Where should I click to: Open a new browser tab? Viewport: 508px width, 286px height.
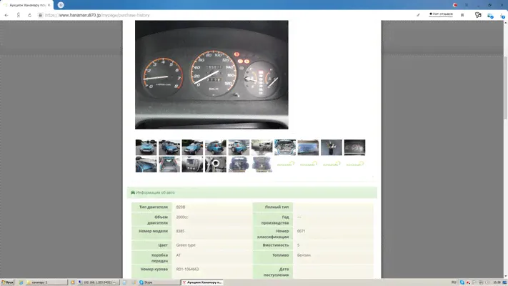[61, 5]
